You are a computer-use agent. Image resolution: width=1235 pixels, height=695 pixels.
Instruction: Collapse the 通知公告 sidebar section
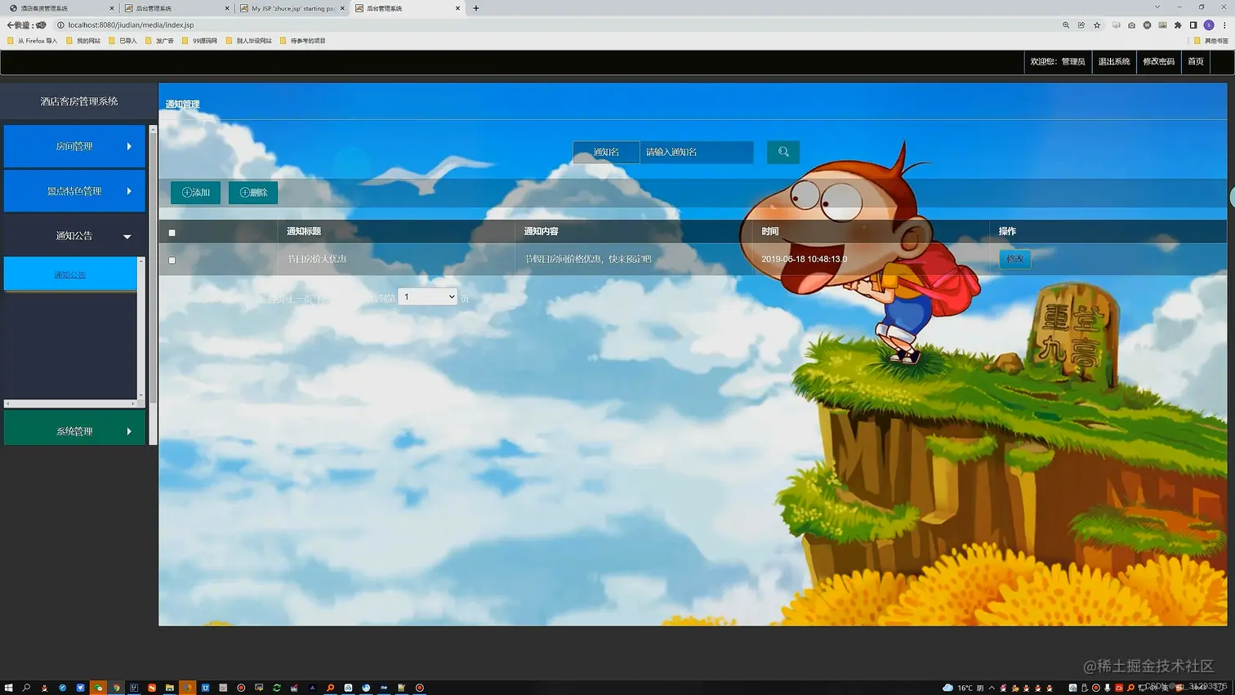pos(74,236)
